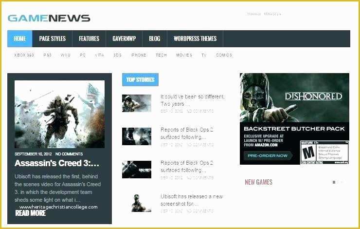Open the Page Styles menu
This screenshot has width=360, height=229.
click(x=53, y=38)
